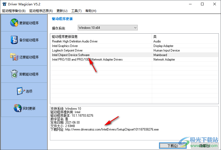Click the Restore Drivers (还原驱动程序) folder icon
Image resolution: width=221 pixels, height=150 pixels.
[x=14, y=57]
